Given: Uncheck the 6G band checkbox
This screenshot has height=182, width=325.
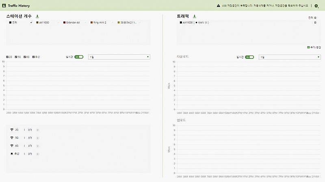Looking at the screenshot, I should [x=25, y=57].
